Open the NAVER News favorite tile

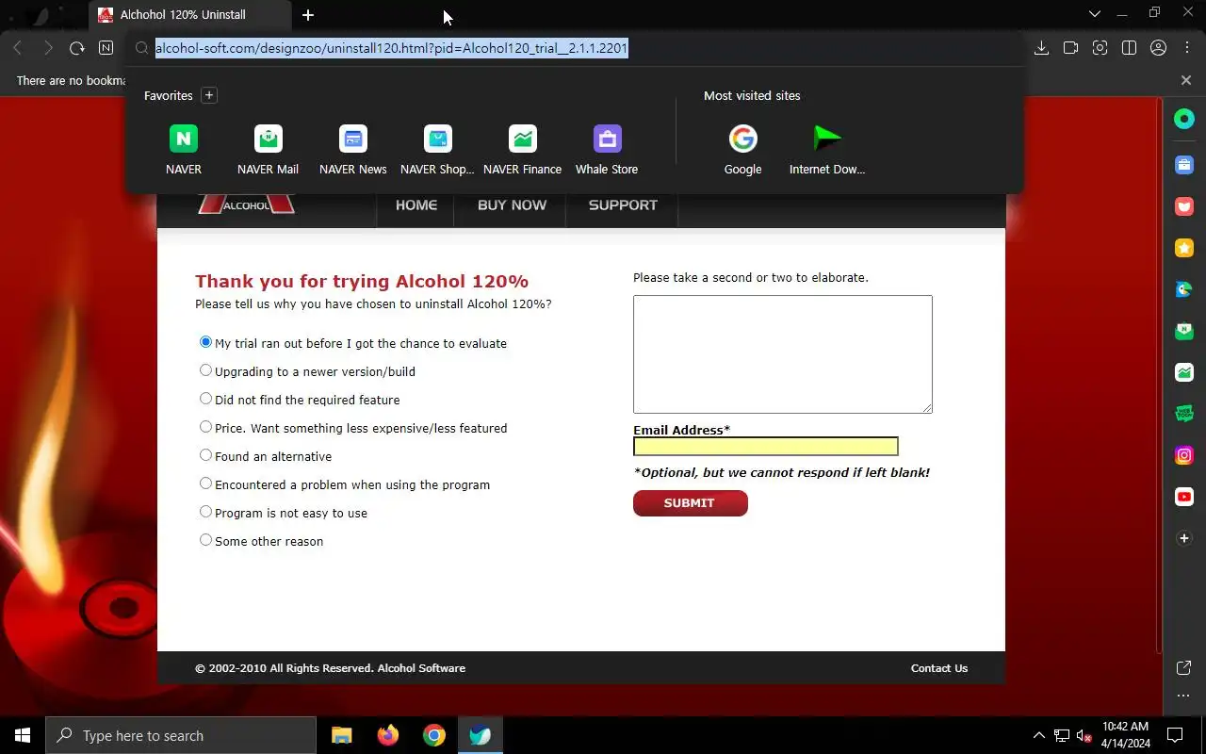coord(353,150)
